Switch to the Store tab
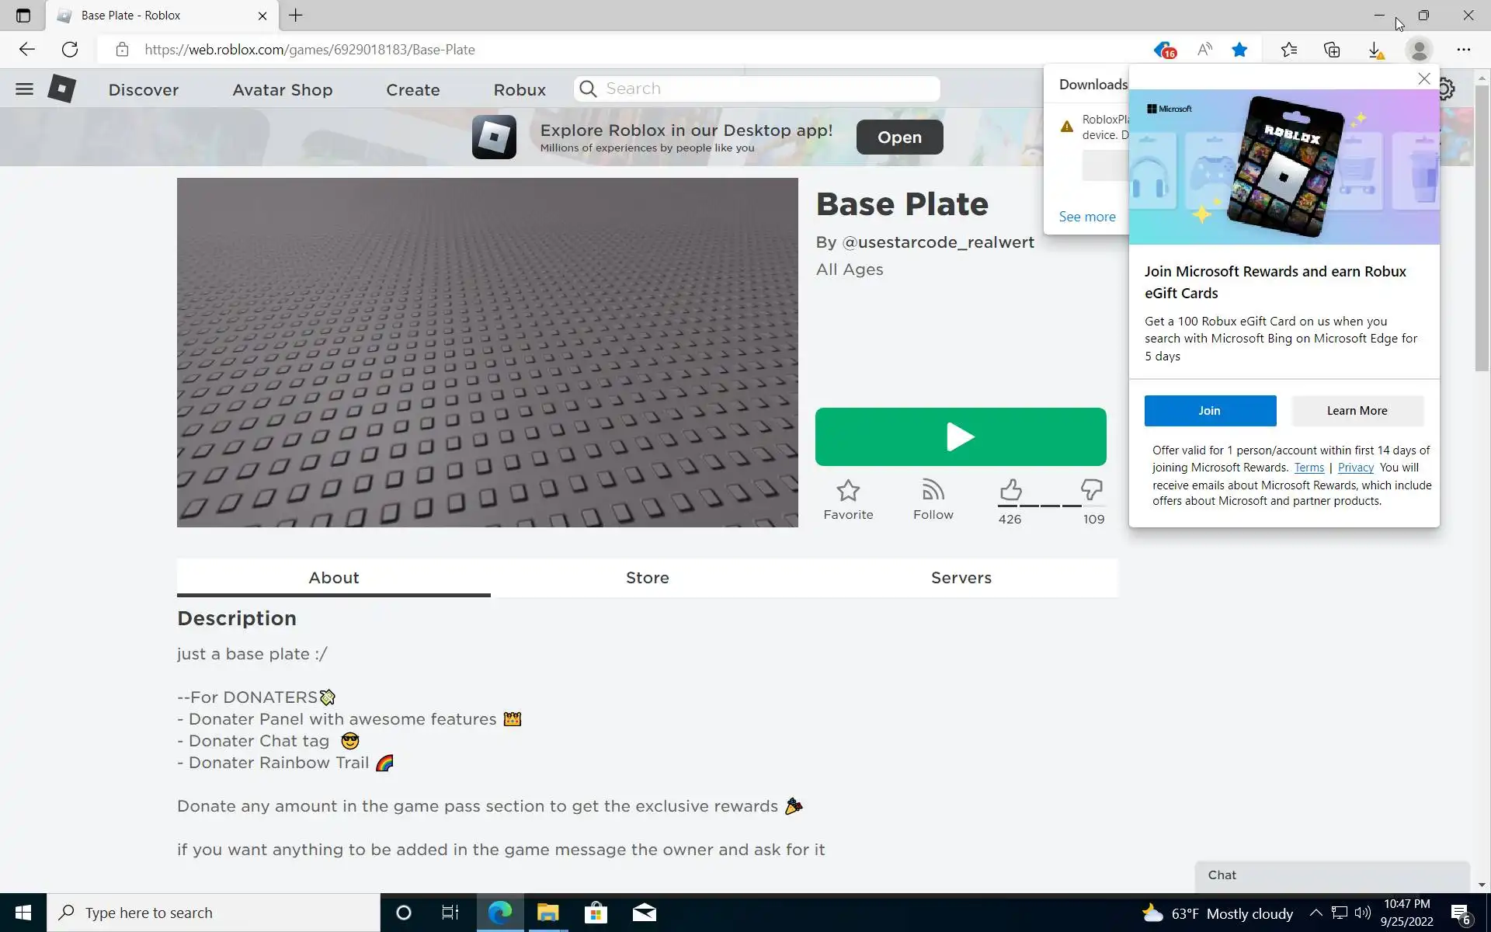This screenshot has width=1491, height=932. pos(647,578)
